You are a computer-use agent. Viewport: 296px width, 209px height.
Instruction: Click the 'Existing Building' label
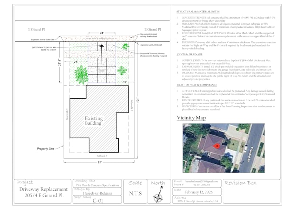click(x=94, y=121)
